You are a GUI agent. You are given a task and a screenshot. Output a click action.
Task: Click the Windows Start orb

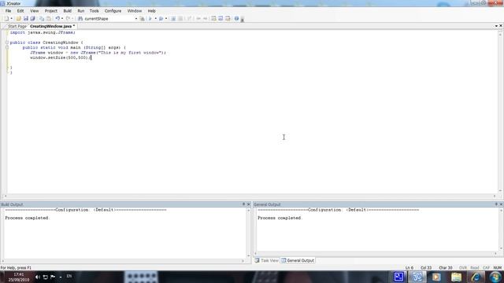point(495,277)
